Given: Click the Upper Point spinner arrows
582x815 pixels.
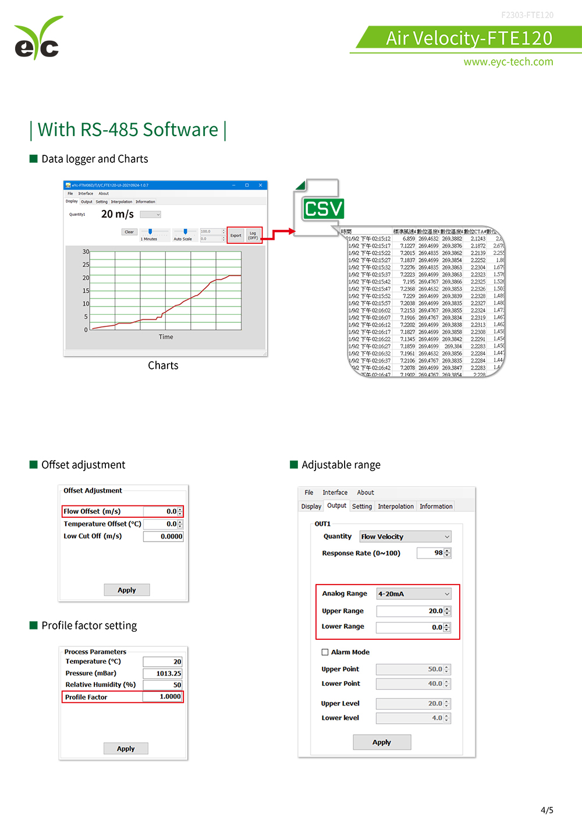Looking at the screenshot, I should pos(447,669).
